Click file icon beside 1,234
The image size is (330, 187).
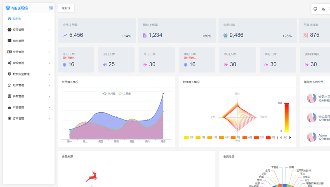click(145, 36)
